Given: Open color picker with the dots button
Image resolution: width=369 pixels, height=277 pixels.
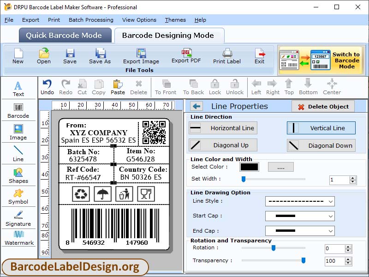Looking at the screenshot, I should coord(281,167).
